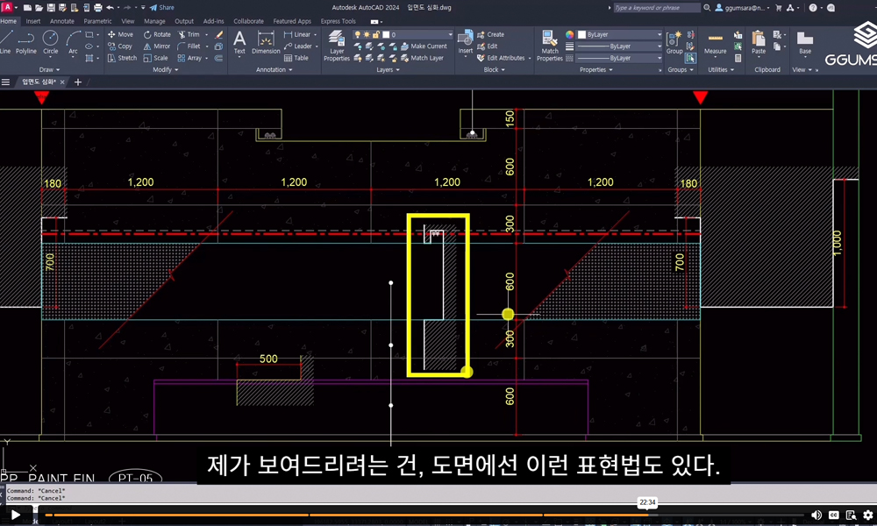The height and width of the screenshot is (526, 877).
Task: Expand the Annotation panel dropdown
Action: (274, 70)
